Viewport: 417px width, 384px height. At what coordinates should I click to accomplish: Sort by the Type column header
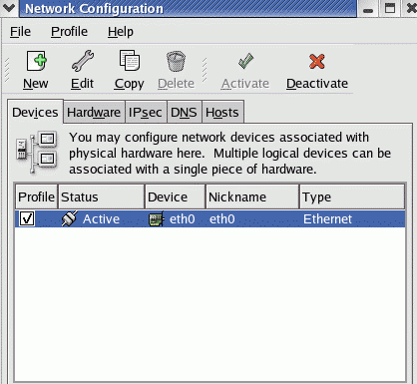point(352,196)
